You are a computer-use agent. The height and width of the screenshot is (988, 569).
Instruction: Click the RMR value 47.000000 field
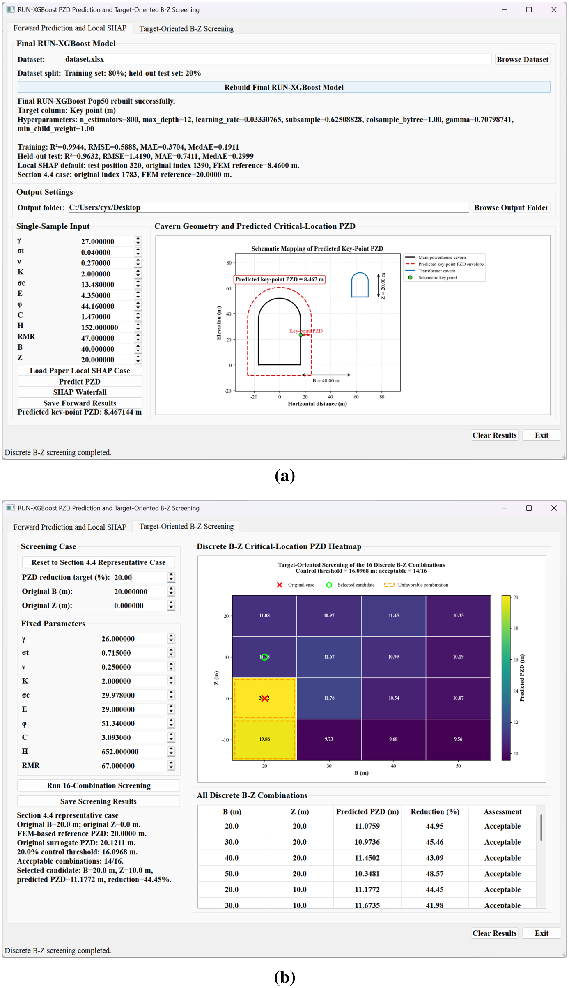click(107, 338)
